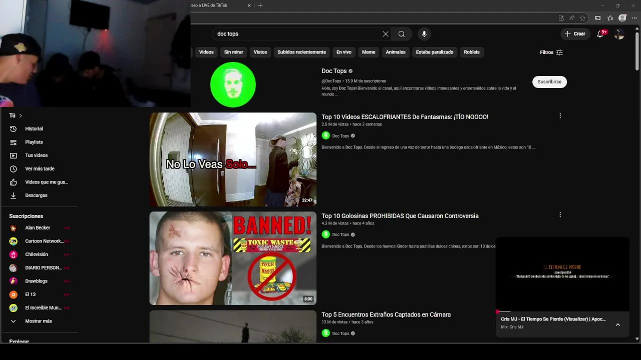Select the Subidos recientemente chip
Viewport: 641px width, 360px height.
(x=301, y=52)
